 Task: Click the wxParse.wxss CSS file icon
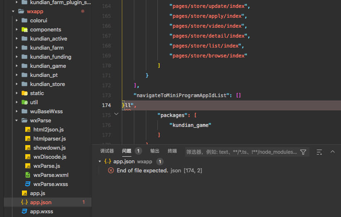click(28, 184)
